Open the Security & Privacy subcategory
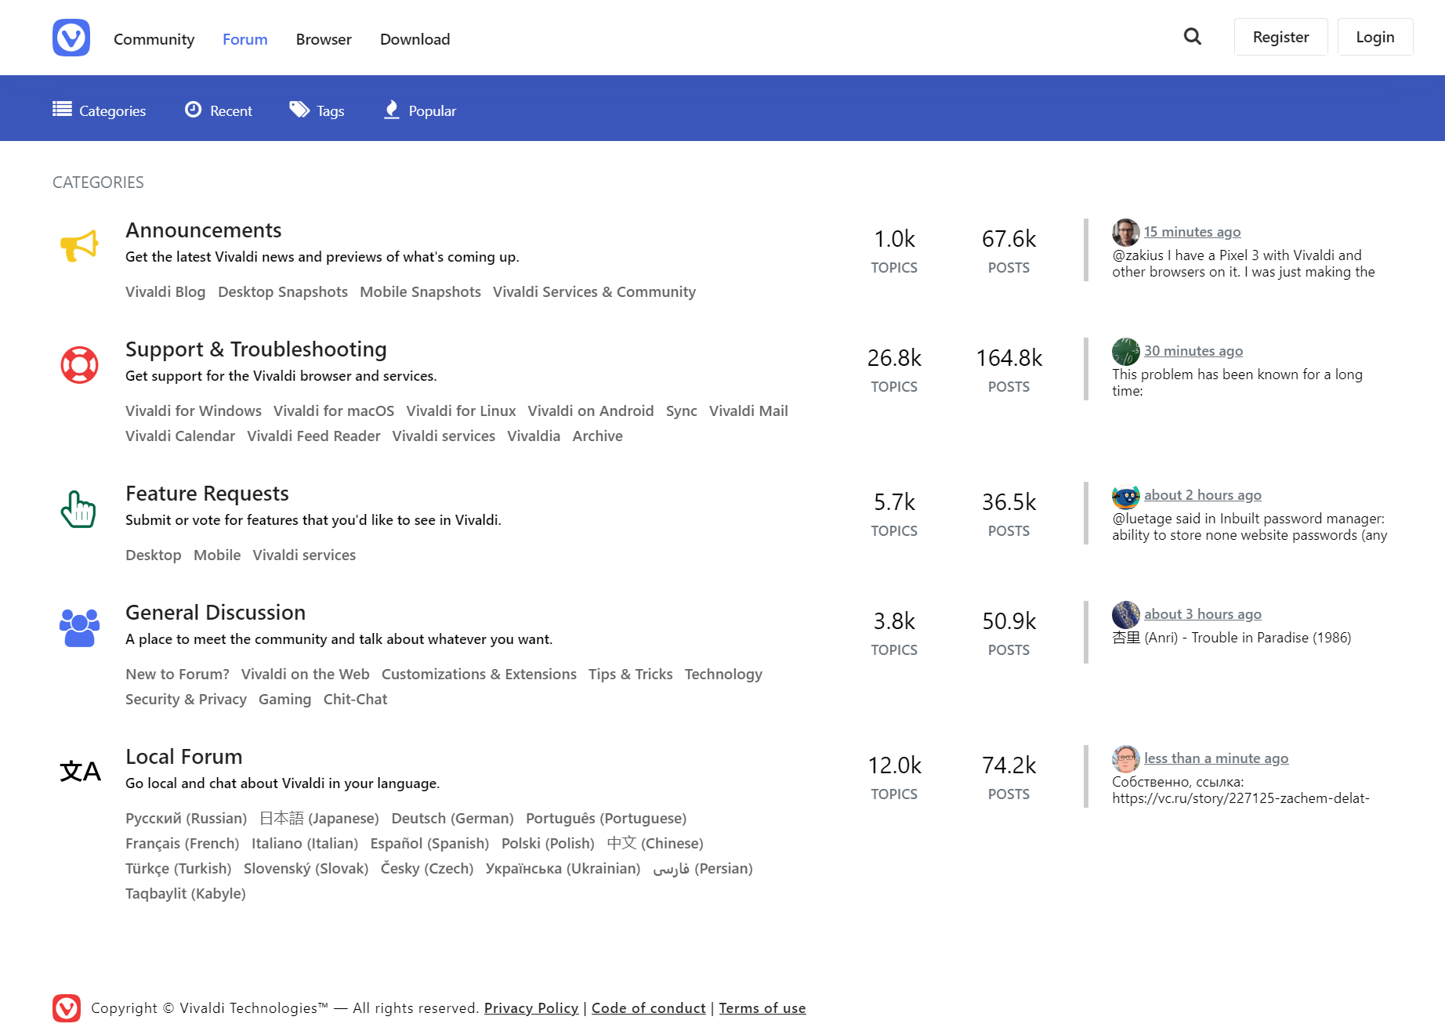 coord(186,700)
